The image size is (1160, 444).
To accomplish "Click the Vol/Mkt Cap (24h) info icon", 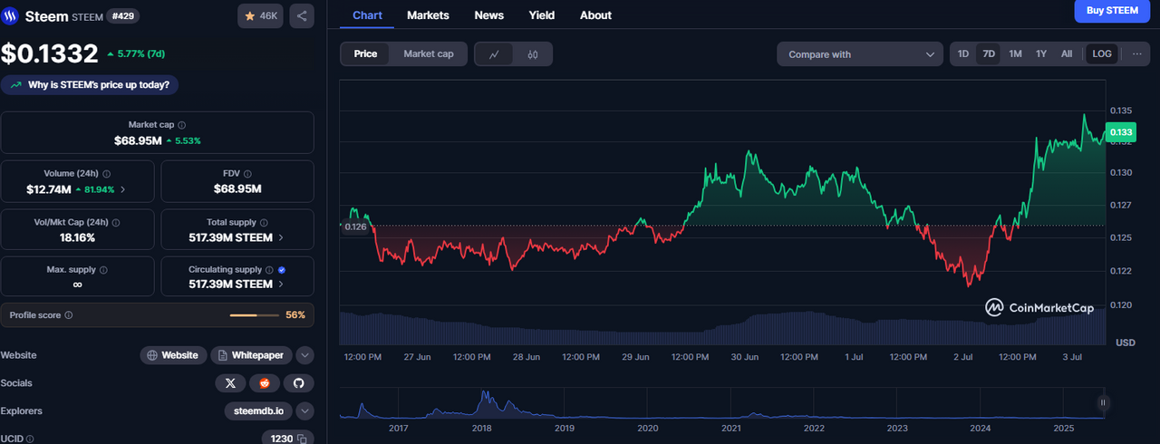I will tap(116, 222).
